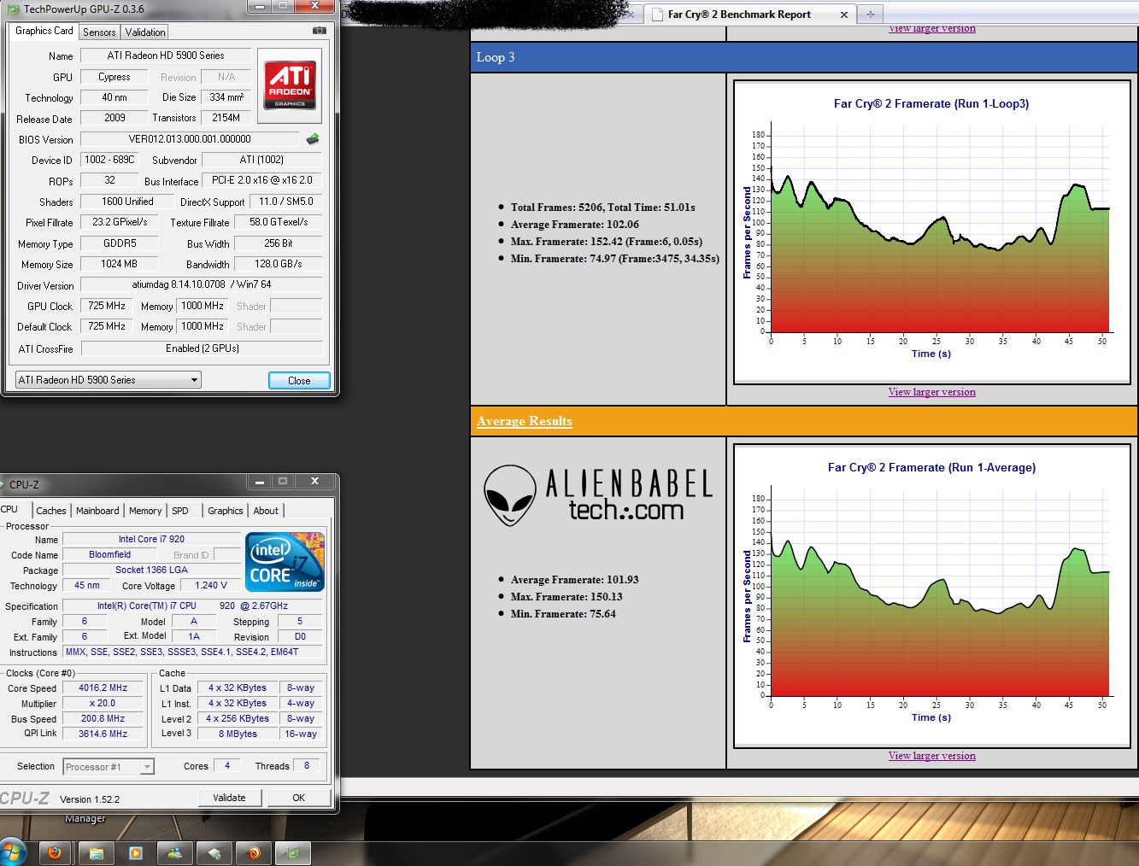Screen dimensions: 1139x866
Task: Click the Far Cry 2 Average framerate graph
Action: [x=931, y=593]
